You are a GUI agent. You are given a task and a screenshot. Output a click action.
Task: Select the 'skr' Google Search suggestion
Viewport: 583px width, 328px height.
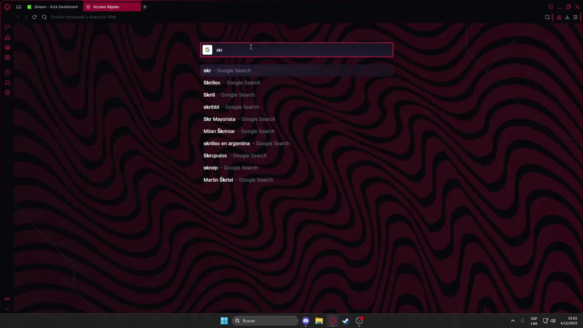tap(297, 71)
